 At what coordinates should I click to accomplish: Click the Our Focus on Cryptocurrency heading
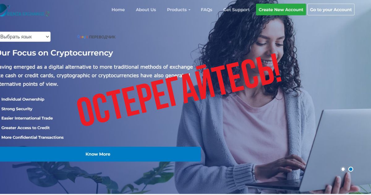tap(56, 53)
